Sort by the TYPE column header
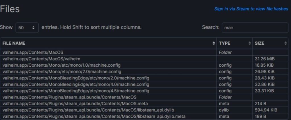Viewport: 291px width, 120px height. pyautogui.click(x=234, y=43)
